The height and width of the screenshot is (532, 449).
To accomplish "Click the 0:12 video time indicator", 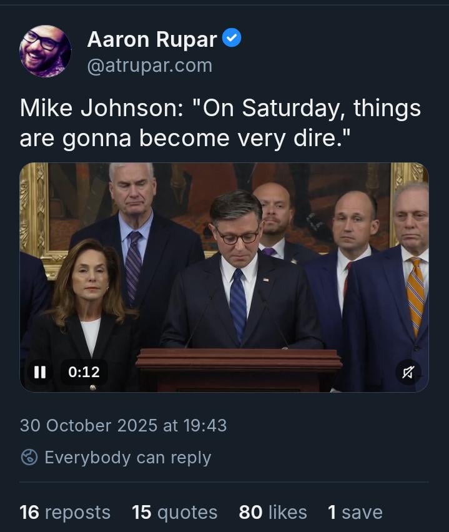I will click(x=84, y=372).
